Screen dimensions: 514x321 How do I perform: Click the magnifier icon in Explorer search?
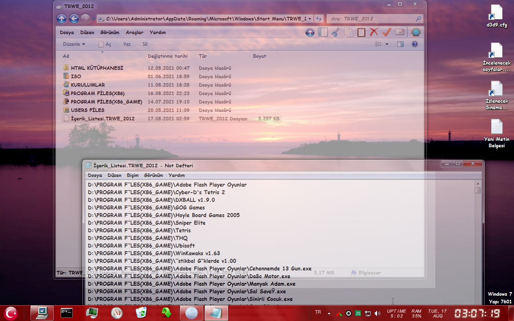(x=418, y=19)
